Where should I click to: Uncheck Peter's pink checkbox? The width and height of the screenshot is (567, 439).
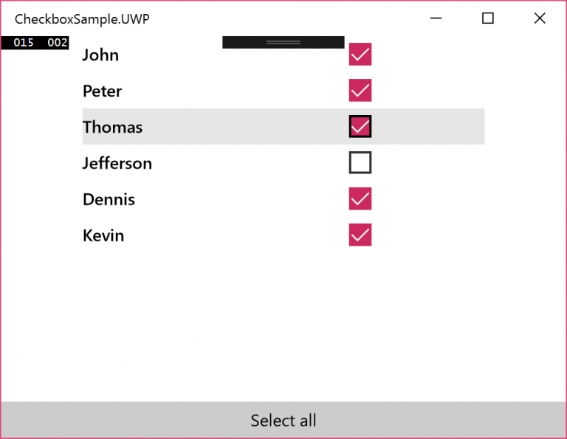pyautogui.click(x=360, y=90)
